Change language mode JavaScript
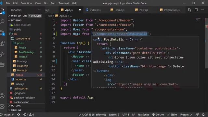208x117 pixels. click(x=143, y=115)
